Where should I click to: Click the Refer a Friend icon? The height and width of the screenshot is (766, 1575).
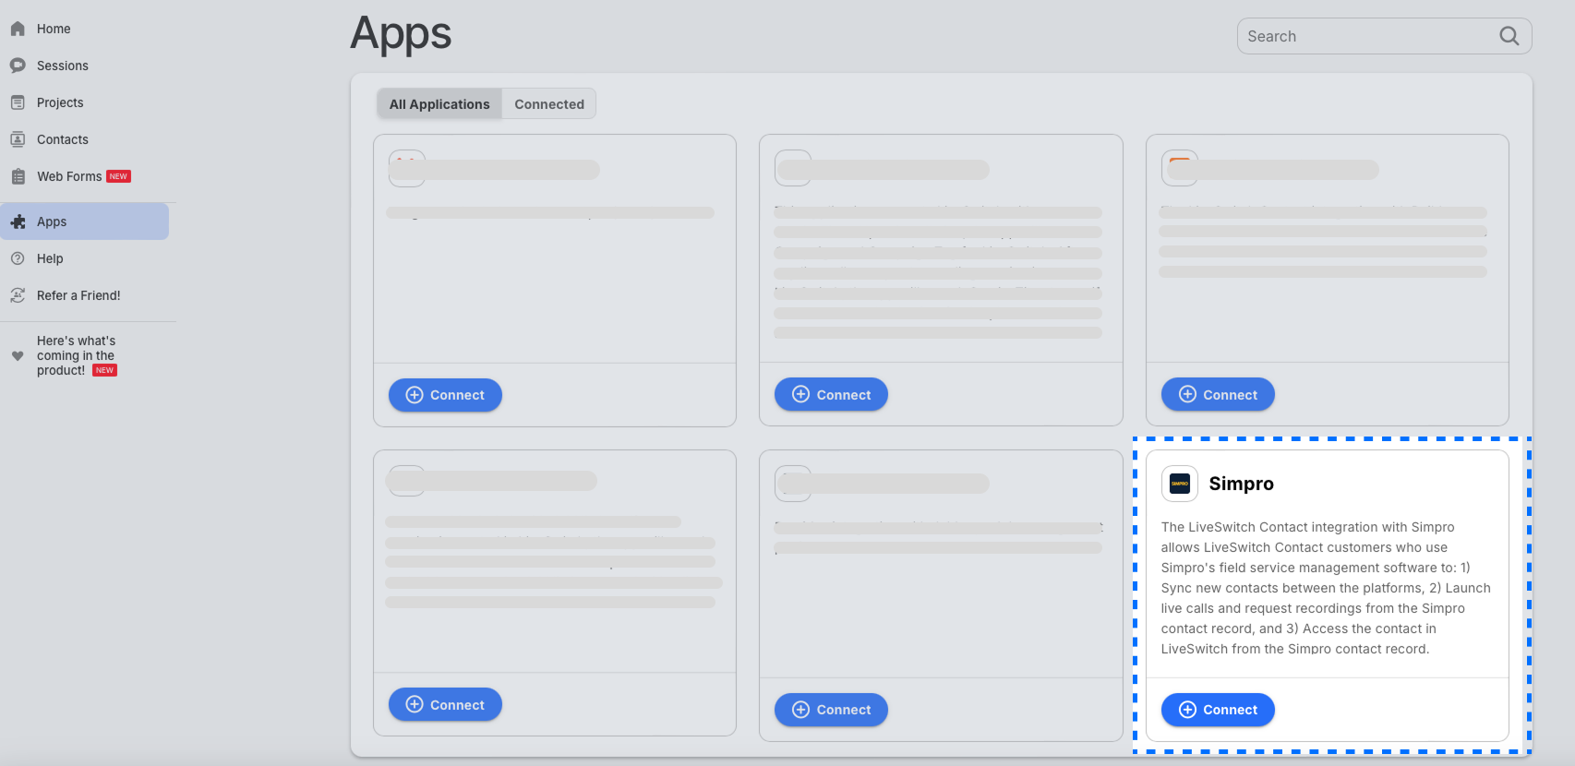pos(18,295)
